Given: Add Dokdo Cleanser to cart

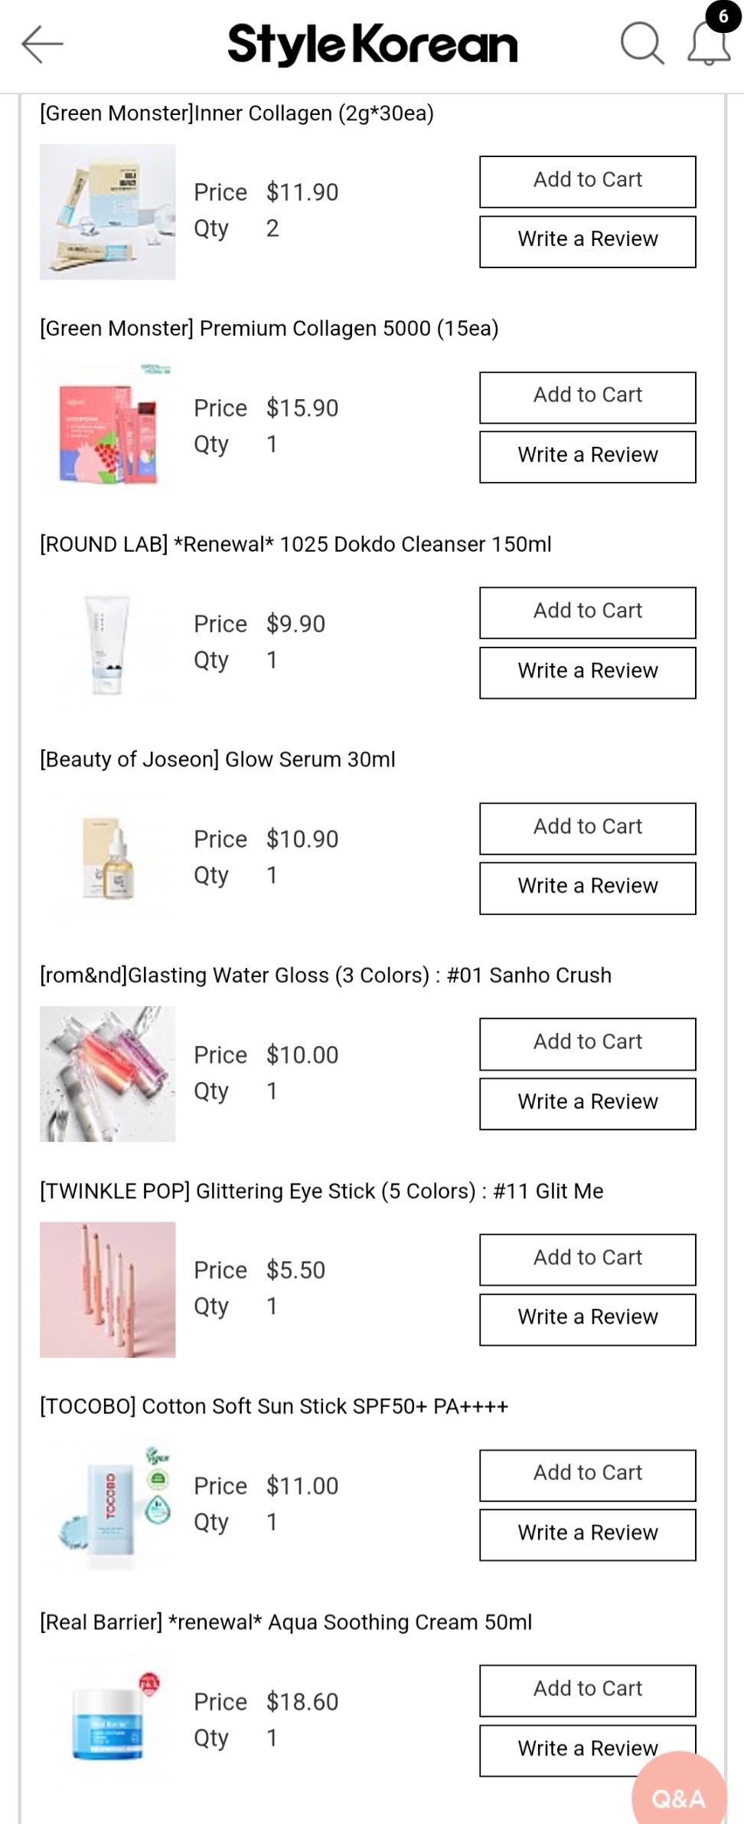Looking at the screenshot, I should pos(587,612).
